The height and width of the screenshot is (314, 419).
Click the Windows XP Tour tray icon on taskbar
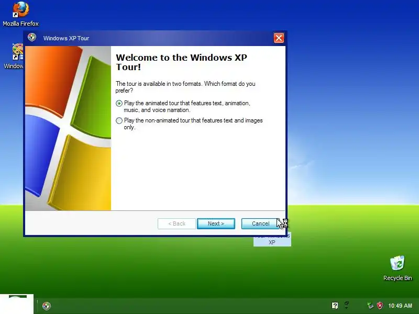click(x=47, y=306)
